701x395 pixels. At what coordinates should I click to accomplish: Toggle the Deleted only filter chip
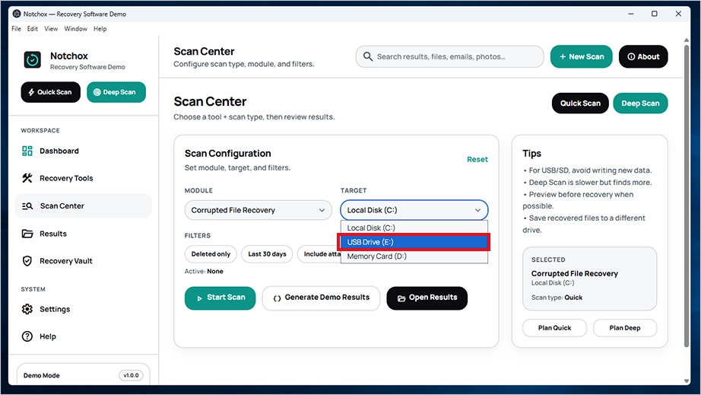(x=211, y=254)
